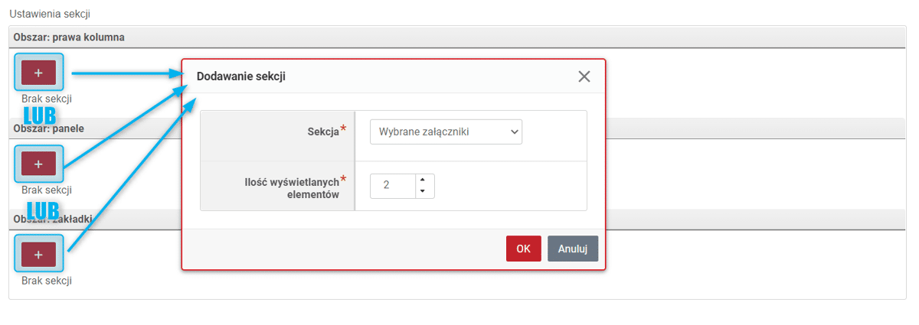The image size is (919, 325).
Task: Click the Sekcja field label
Action: [x=323, y=132]
